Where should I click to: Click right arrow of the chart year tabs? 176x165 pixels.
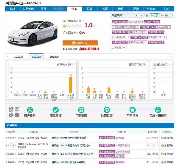click(172, 56)
